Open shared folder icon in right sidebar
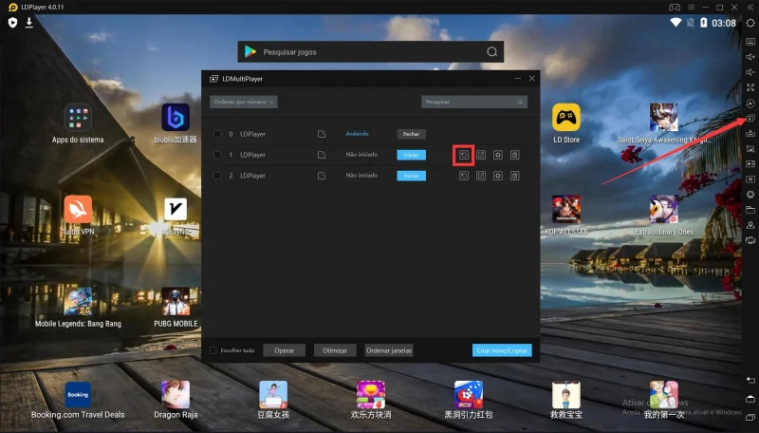Viewport: 759px width, 433px height. 750,210
